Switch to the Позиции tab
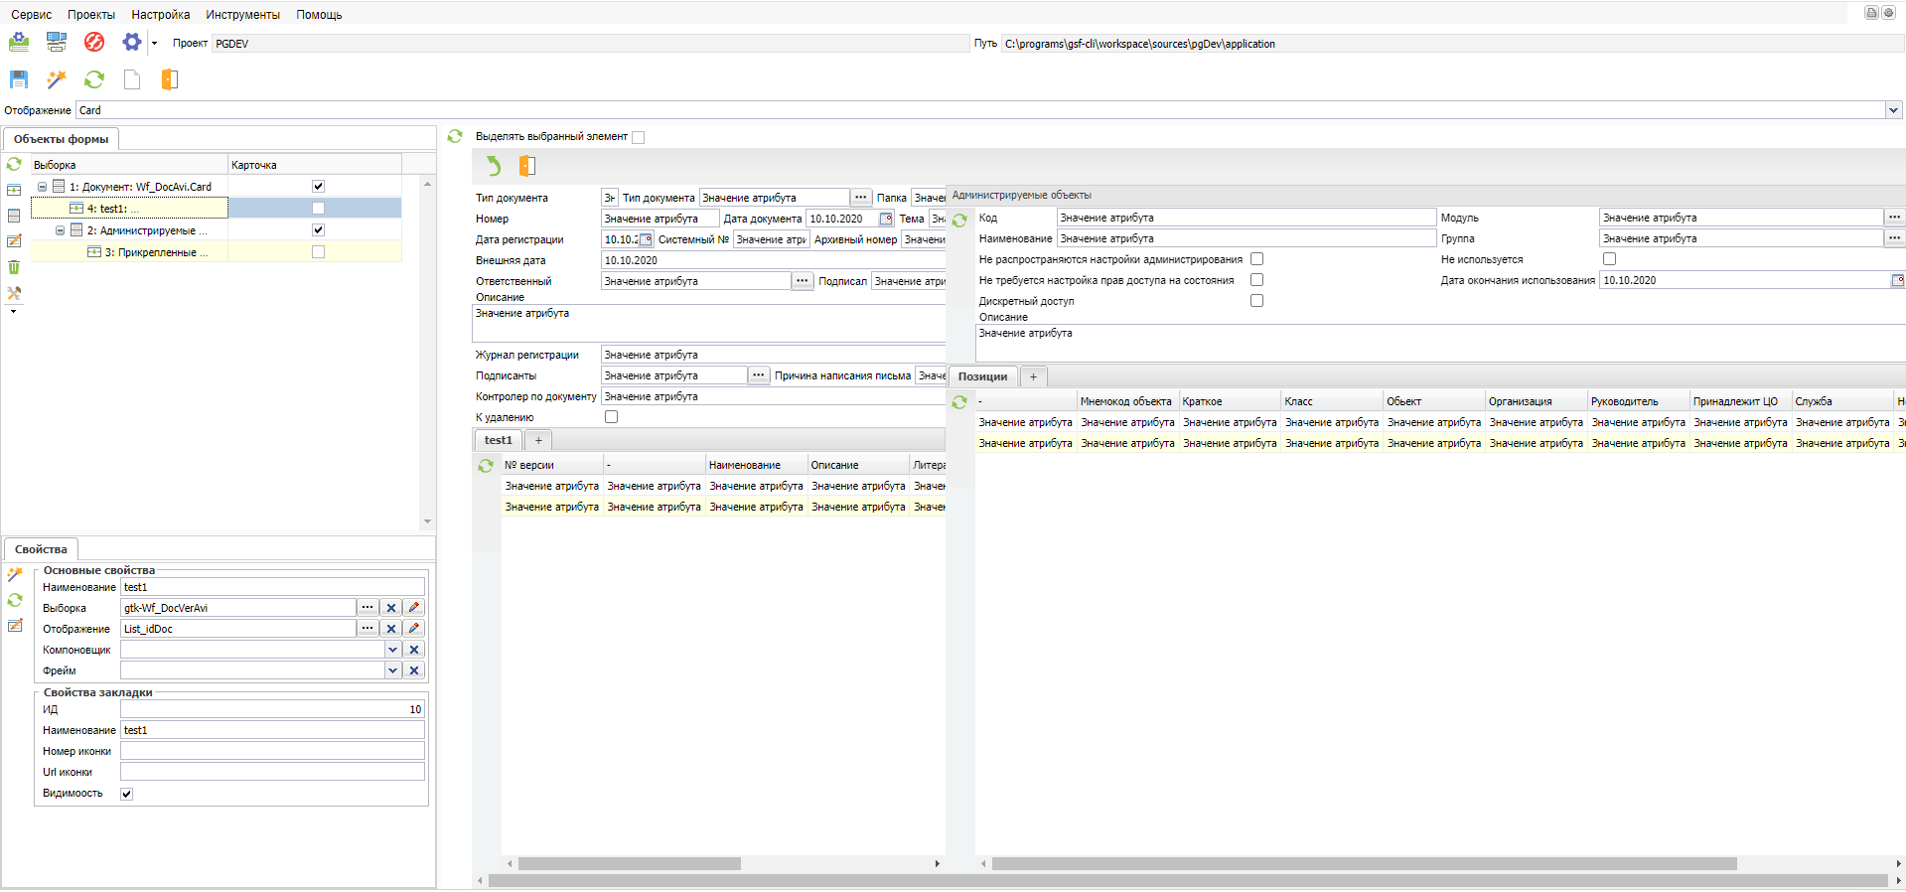 982,376
